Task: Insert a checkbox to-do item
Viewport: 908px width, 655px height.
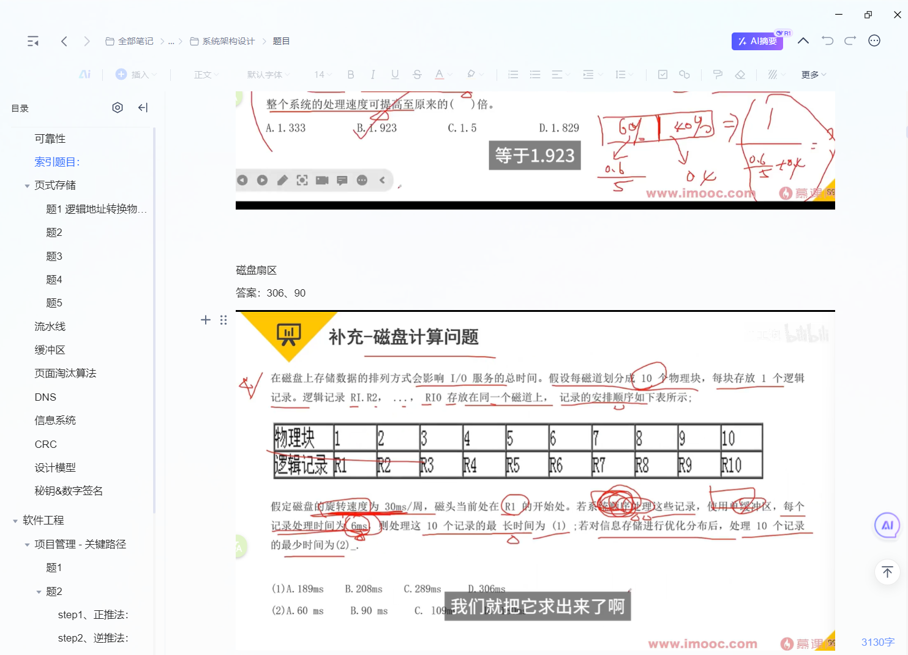Action: (662, 75)
